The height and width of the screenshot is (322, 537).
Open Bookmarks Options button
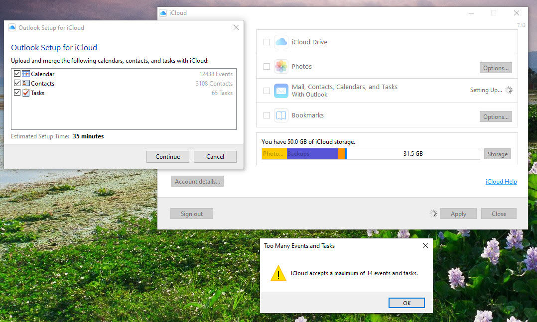496,116
